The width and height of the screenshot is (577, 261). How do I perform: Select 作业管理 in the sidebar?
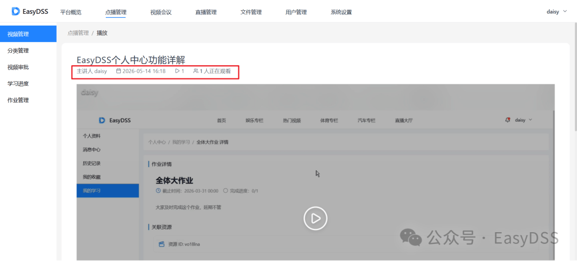[x=28, y=100]
